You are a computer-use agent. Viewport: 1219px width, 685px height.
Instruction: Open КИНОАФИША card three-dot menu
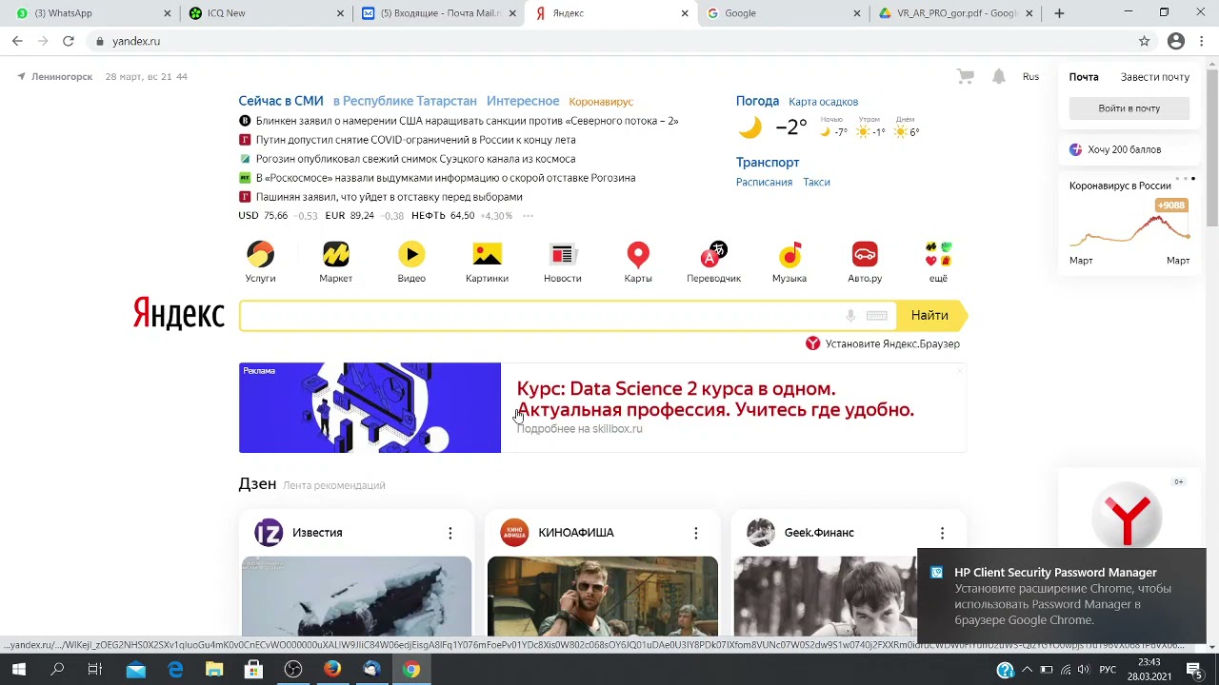696,533
